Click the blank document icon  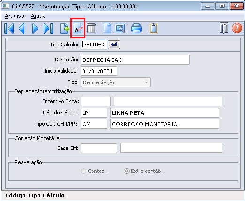tap(107, 28)
